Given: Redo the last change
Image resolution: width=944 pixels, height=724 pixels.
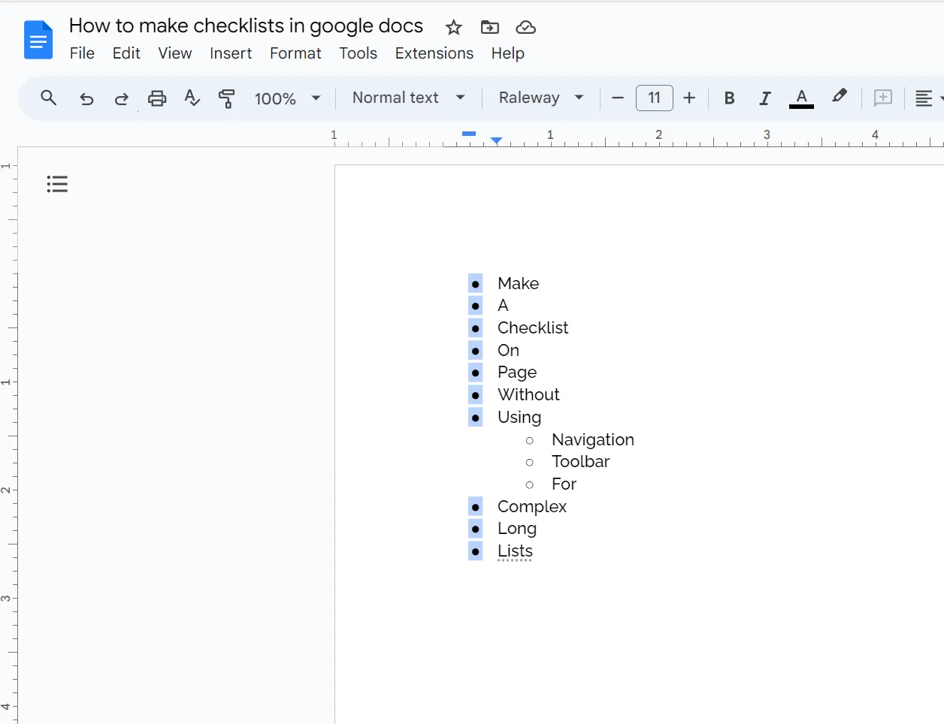Looking at the screenshot, I should tap(121, 98).
